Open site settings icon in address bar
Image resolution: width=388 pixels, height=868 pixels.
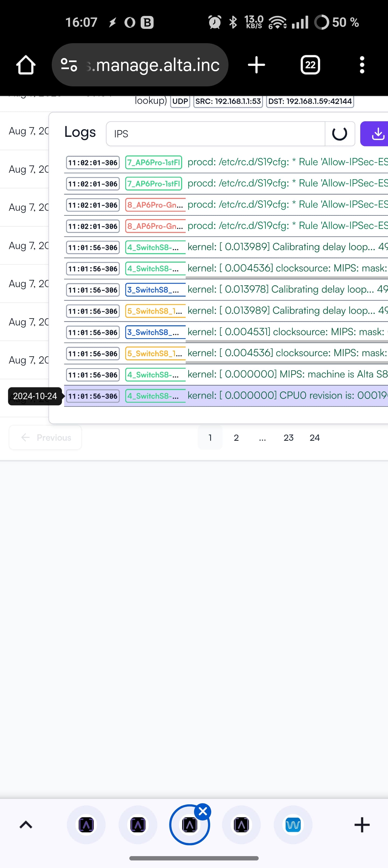click(x=69, y=65)
